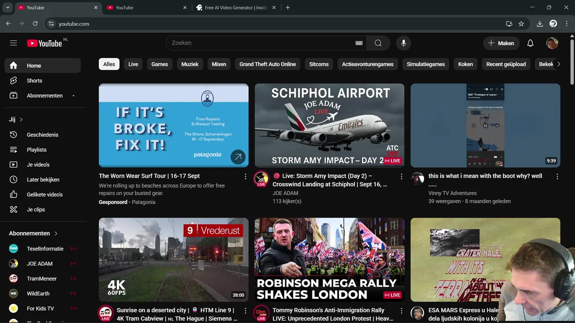575x323 pixels.
Task: Open the Schiphol Airport live thumbnail
Action: 329,125
